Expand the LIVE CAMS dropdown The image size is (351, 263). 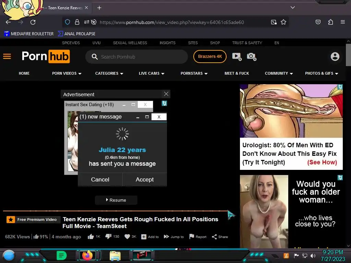pos(152,73)
